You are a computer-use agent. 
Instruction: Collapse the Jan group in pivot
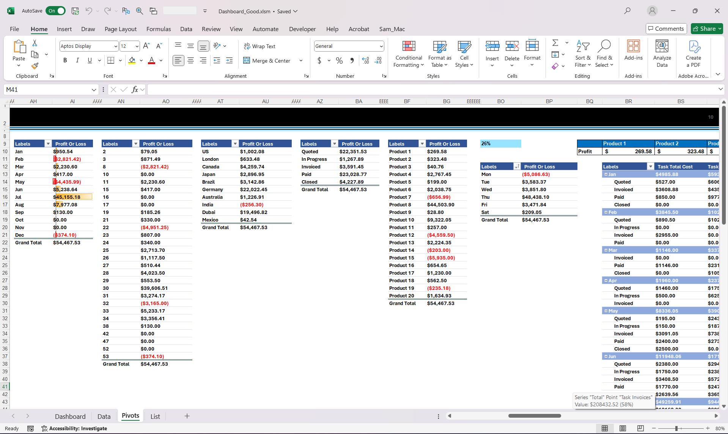(x=606, y=174)
